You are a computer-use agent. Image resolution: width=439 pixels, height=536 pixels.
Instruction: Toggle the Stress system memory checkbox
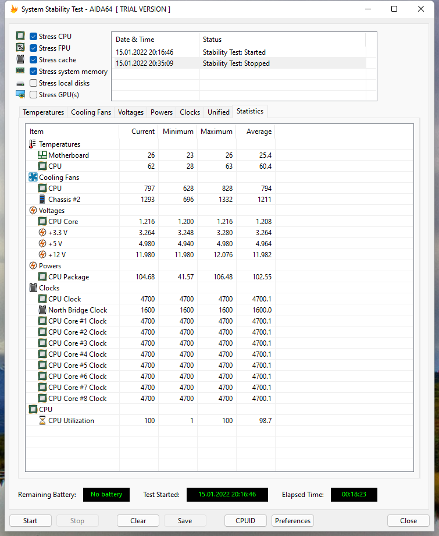pos(34,71)
